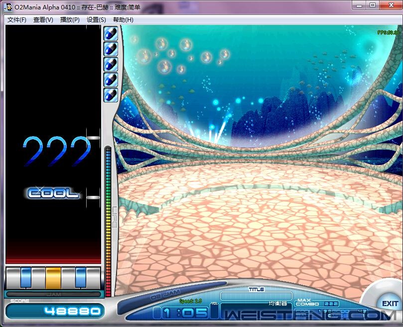Maximize the O2Mania window
Image resolution: width=403 pixels, height=327 pixels.
click(x=373, y=5)
